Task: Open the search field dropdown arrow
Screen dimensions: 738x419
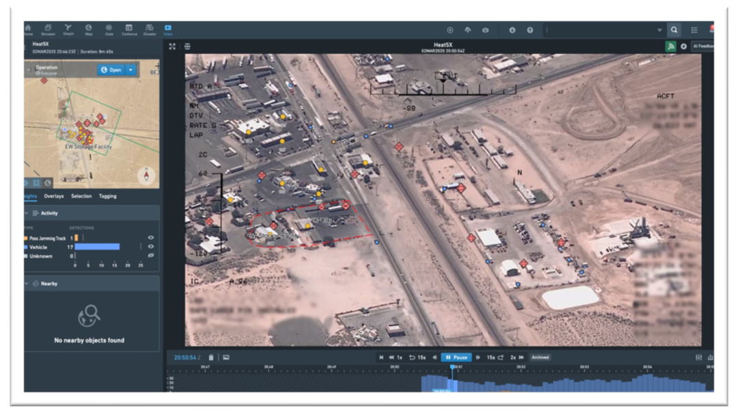Action: tap(659, 30)
